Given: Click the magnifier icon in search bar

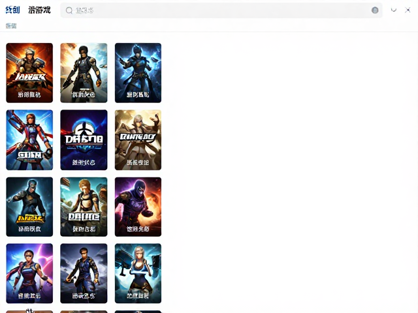Looking at the screenshot, I should (x=69, y=10).
